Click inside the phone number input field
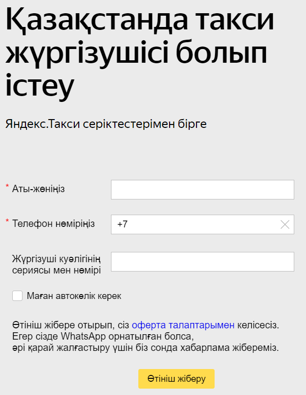 [202, 224]
